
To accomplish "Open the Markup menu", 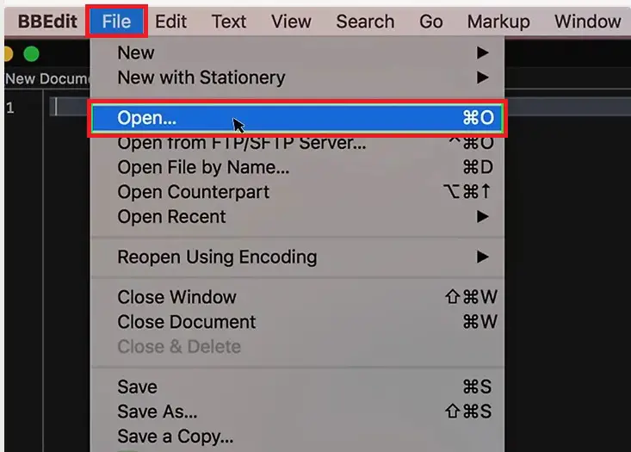I will click(498, 22).
